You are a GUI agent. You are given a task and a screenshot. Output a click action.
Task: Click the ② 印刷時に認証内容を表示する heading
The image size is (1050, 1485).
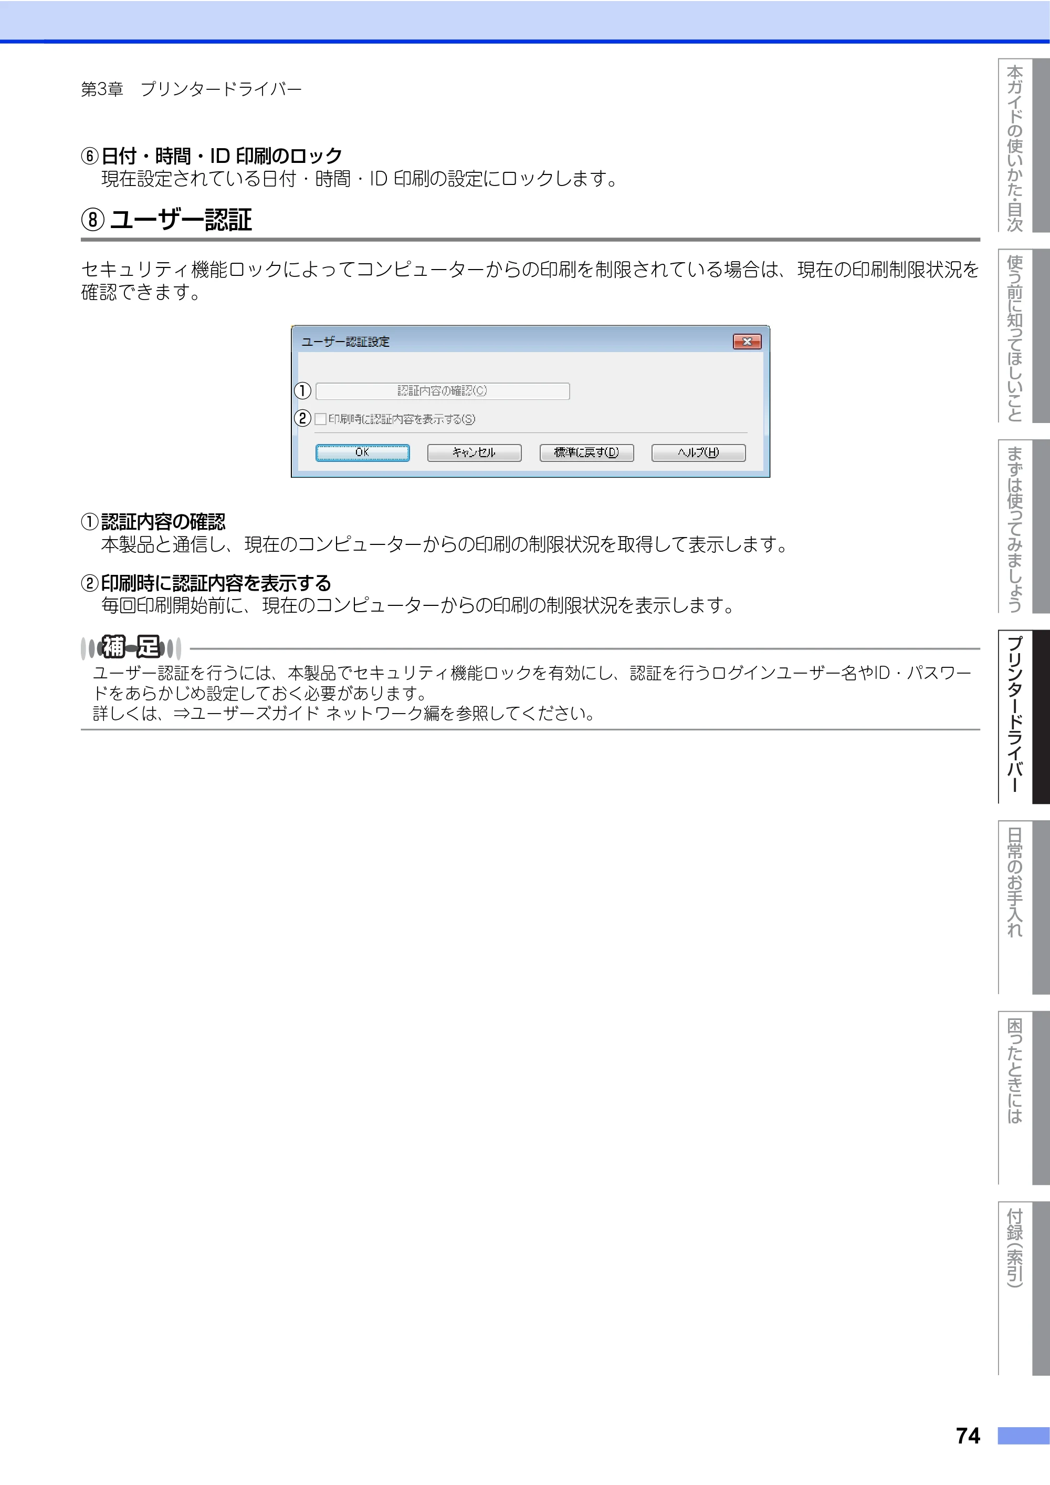(206, 583)
